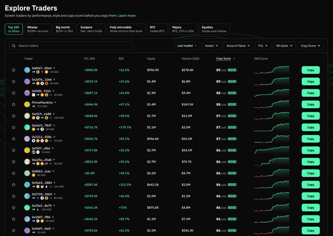Image resolution: width=333 pixels, height=236 pixels.
Task: Open the Last traded dropdown
Action: (187, 46)
